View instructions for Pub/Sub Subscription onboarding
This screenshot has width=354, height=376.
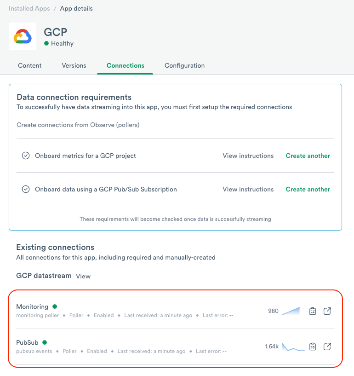248,189
